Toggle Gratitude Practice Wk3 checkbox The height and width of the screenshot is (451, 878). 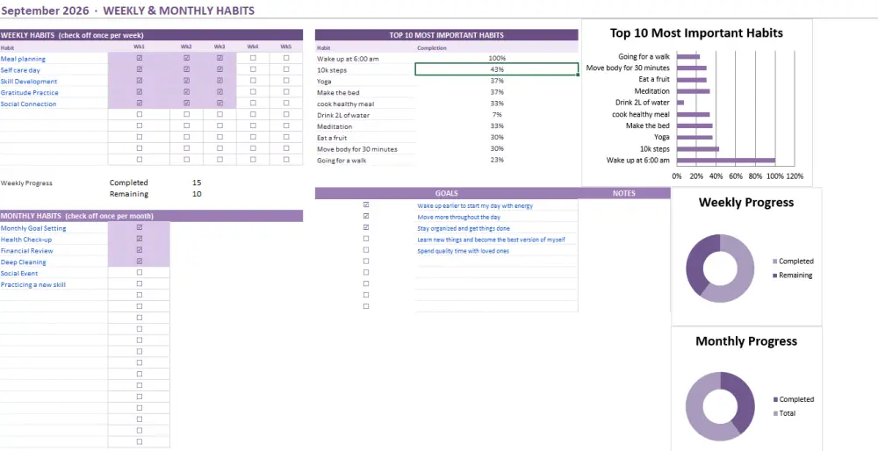(x=219, y=92)
